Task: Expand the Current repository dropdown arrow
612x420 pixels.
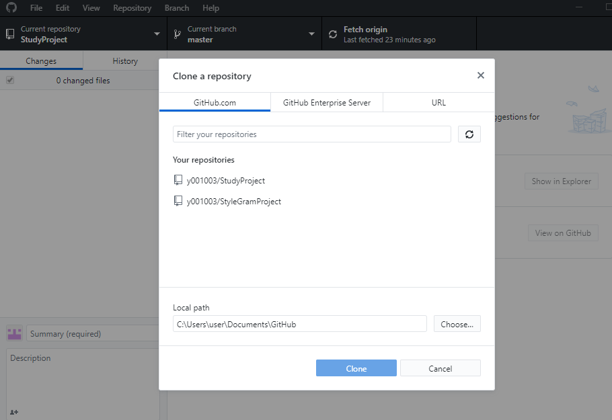Action: (x=157, y=34)
